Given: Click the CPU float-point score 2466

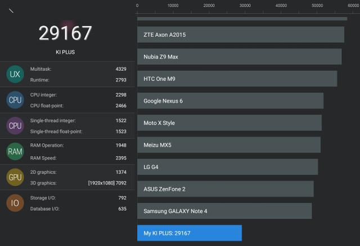Looking at the screenshot, I should 121,106.
